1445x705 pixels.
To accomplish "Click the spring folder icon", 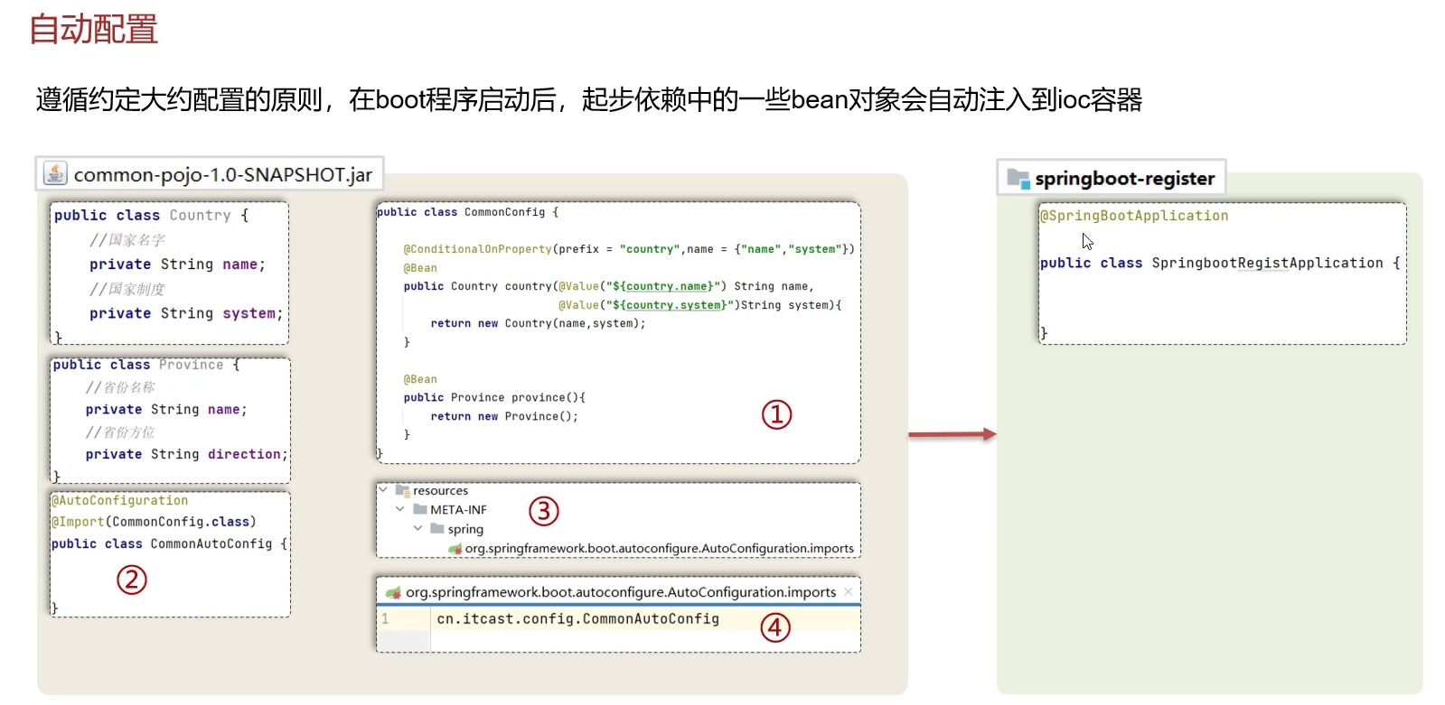I will tap(437, 529).
